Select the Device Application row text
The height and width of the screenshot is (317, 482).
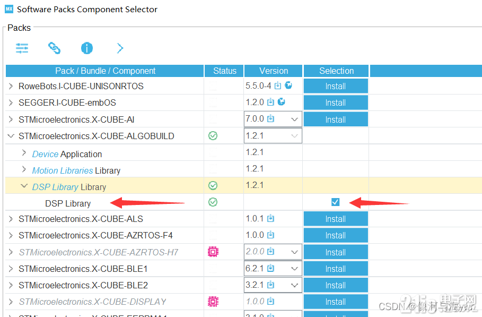[x=67, y=154]
